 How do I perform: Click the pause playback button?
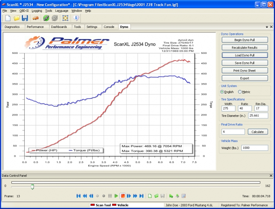pos(110,196)
